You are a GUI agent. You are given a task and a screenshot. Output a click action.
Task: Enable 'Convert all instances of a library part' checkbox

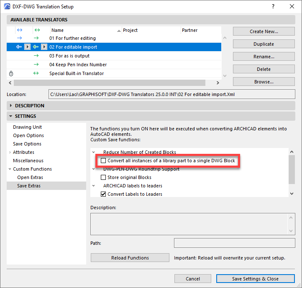click(103, 161)
